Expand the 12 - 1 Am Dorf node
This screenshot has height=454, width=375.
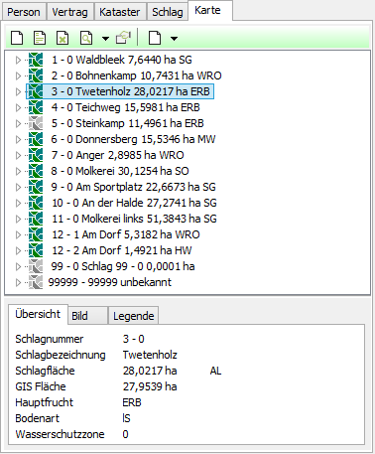18,234
